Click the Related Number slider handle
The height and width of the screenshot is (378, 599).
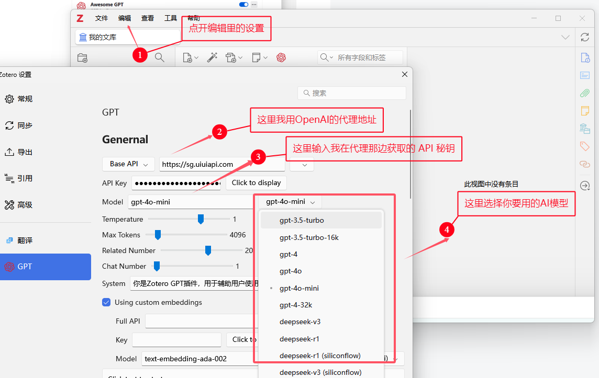(x=208, y=250)
